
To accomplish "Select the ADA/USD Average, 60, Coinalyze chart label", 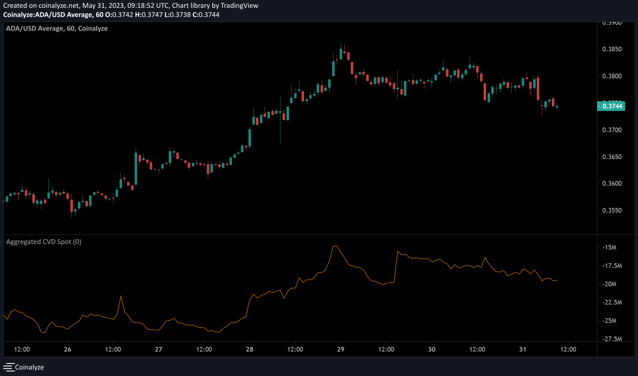I will tap(57, 28).
